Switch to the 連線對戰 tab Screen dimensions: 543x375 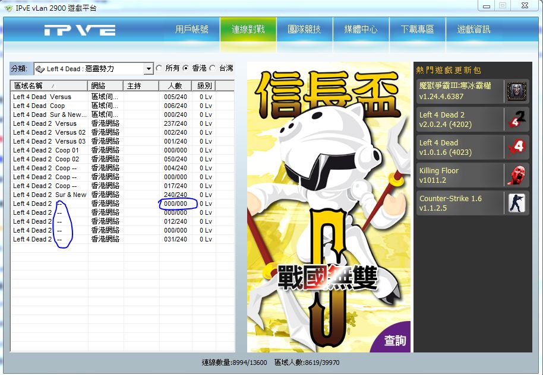coord(248,30)
